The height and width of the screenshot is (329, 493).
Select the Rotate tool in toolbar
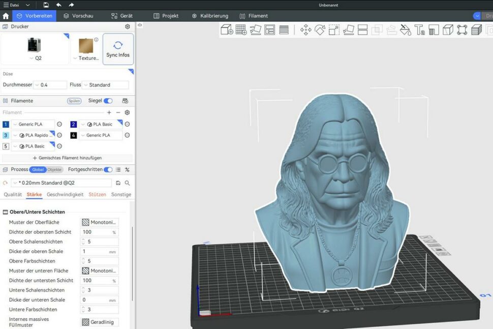[320, 30]
